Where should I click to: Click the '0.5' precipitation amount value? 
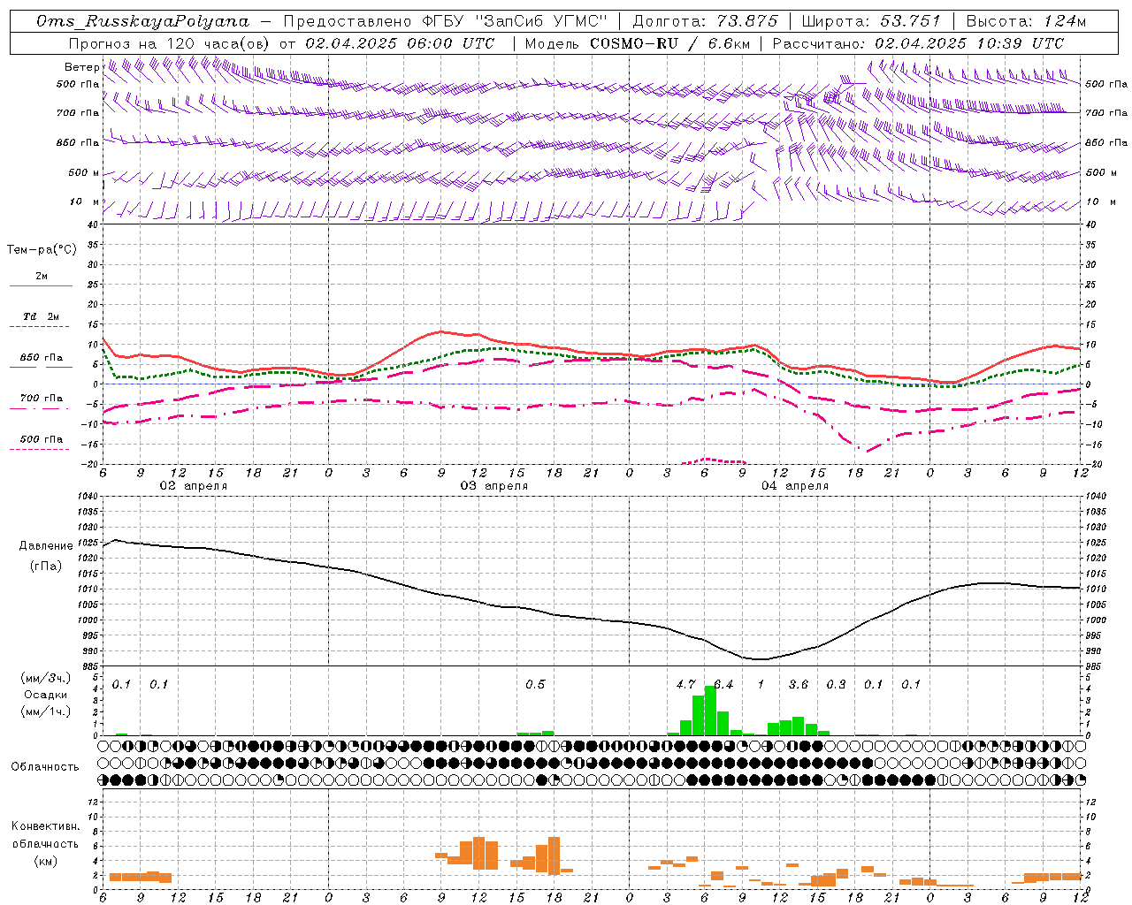pos(535,685)
